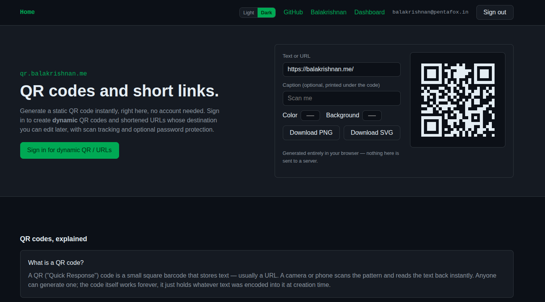Select the Dark theme option

(x=266, y=13)
